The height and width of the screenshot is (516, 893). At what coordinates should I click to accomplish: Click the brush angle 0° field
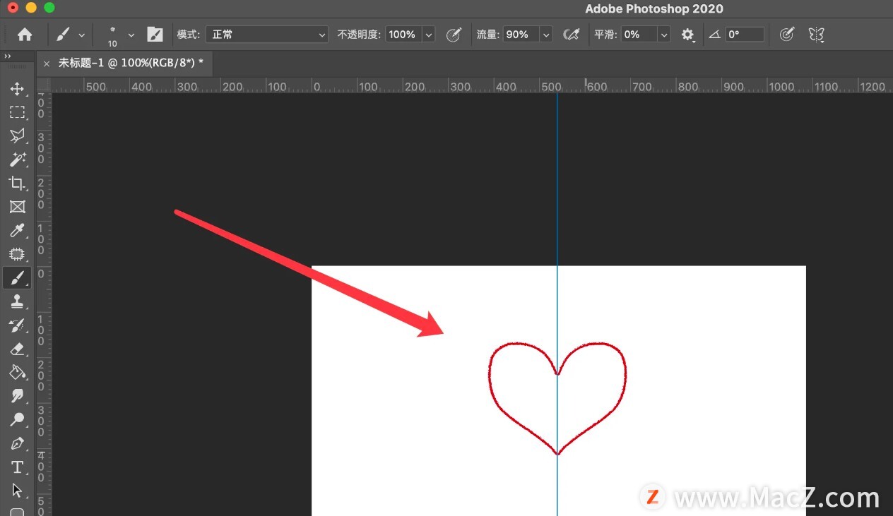745,35
